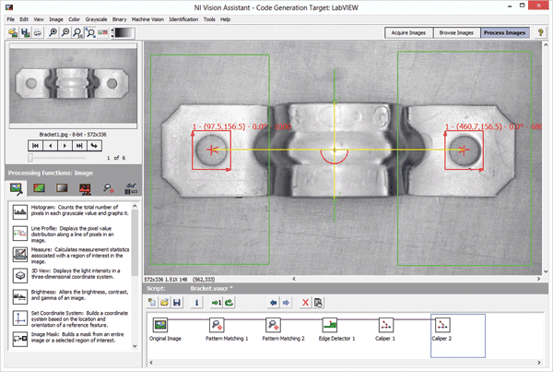
Task: Open image from file toolbar icon
Action: coord(13,32)
